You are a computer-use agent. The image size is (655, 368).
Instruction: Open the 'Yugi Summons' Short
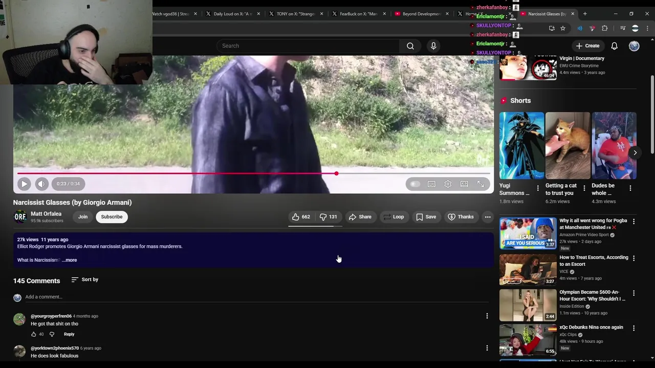coord(521,146)
